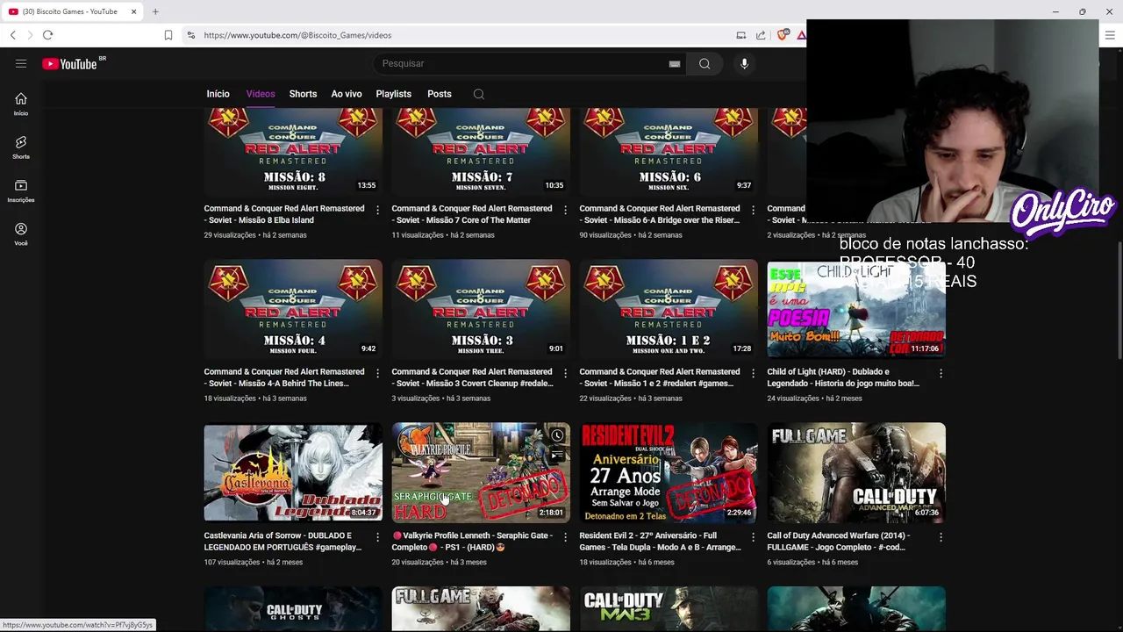Open Missão 6-A Bridge over the River title
Viewport: 1123px width, 632px height.
(x=660, y=214)
